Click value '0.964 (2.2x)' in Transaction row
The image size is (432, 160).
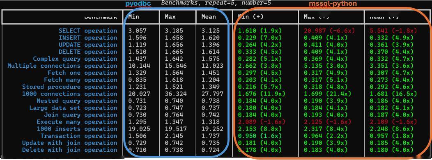(x=326, y=136)
